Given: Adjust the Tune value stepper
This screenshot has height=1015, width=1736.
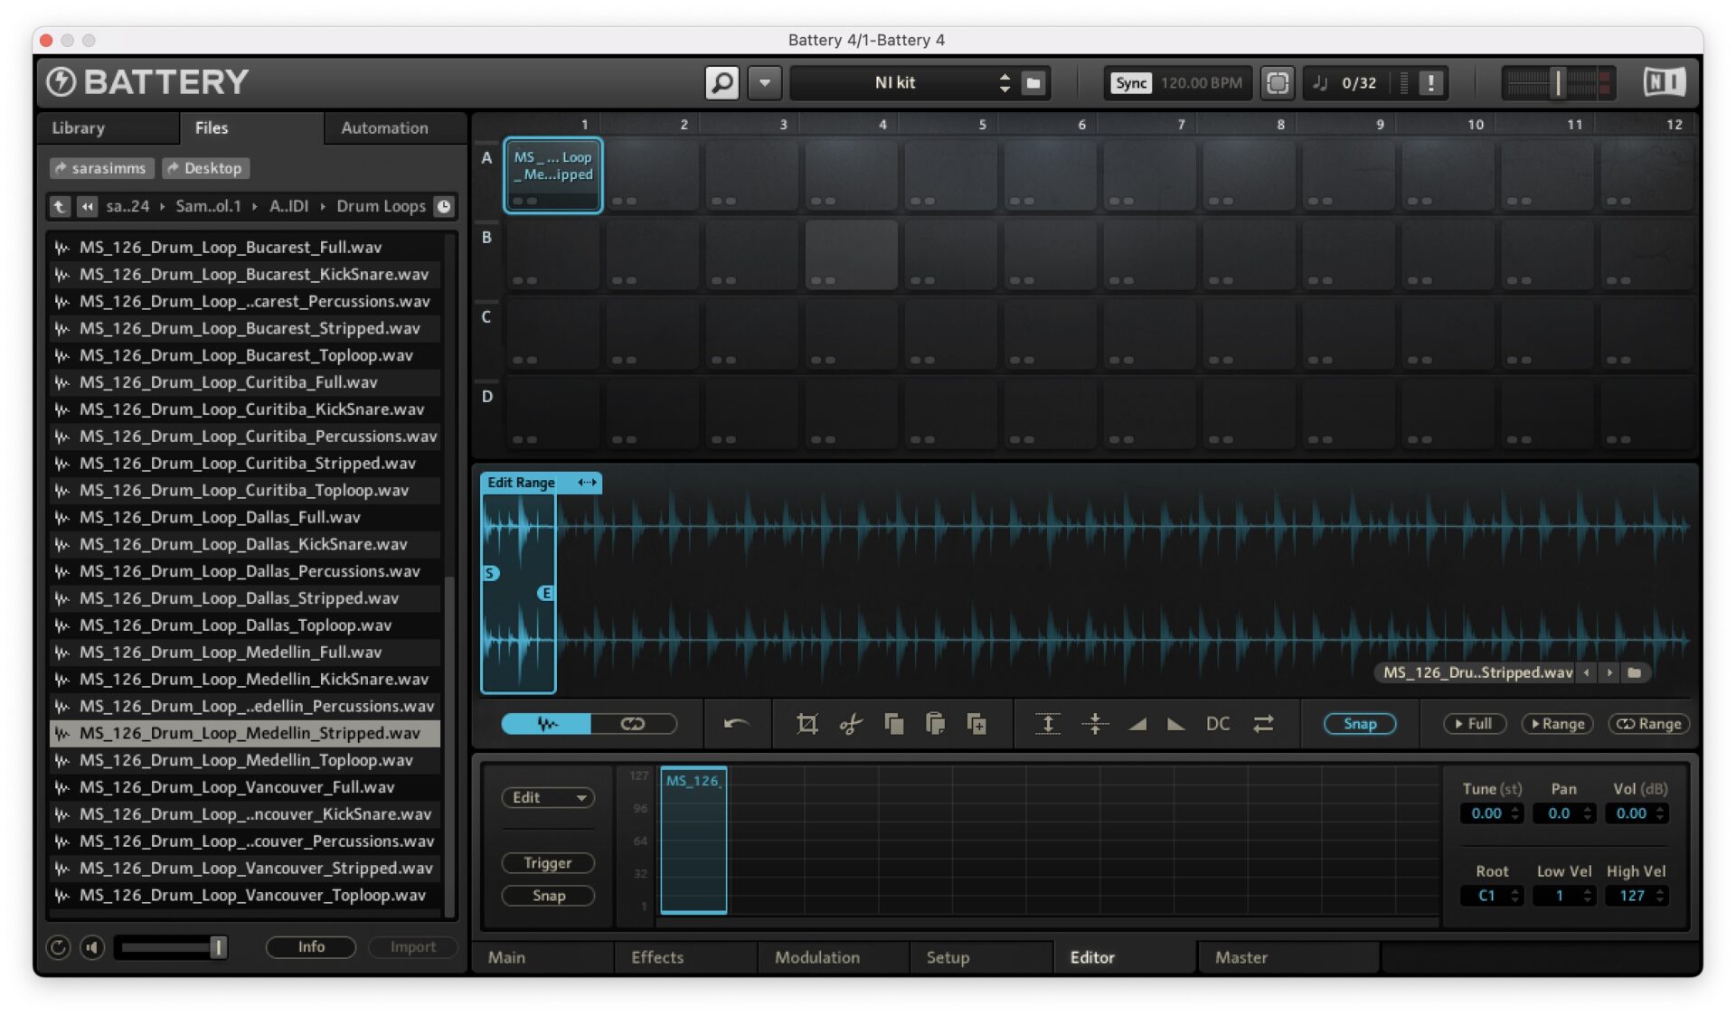Looking at the screenshot, I should coord(1515,813).
